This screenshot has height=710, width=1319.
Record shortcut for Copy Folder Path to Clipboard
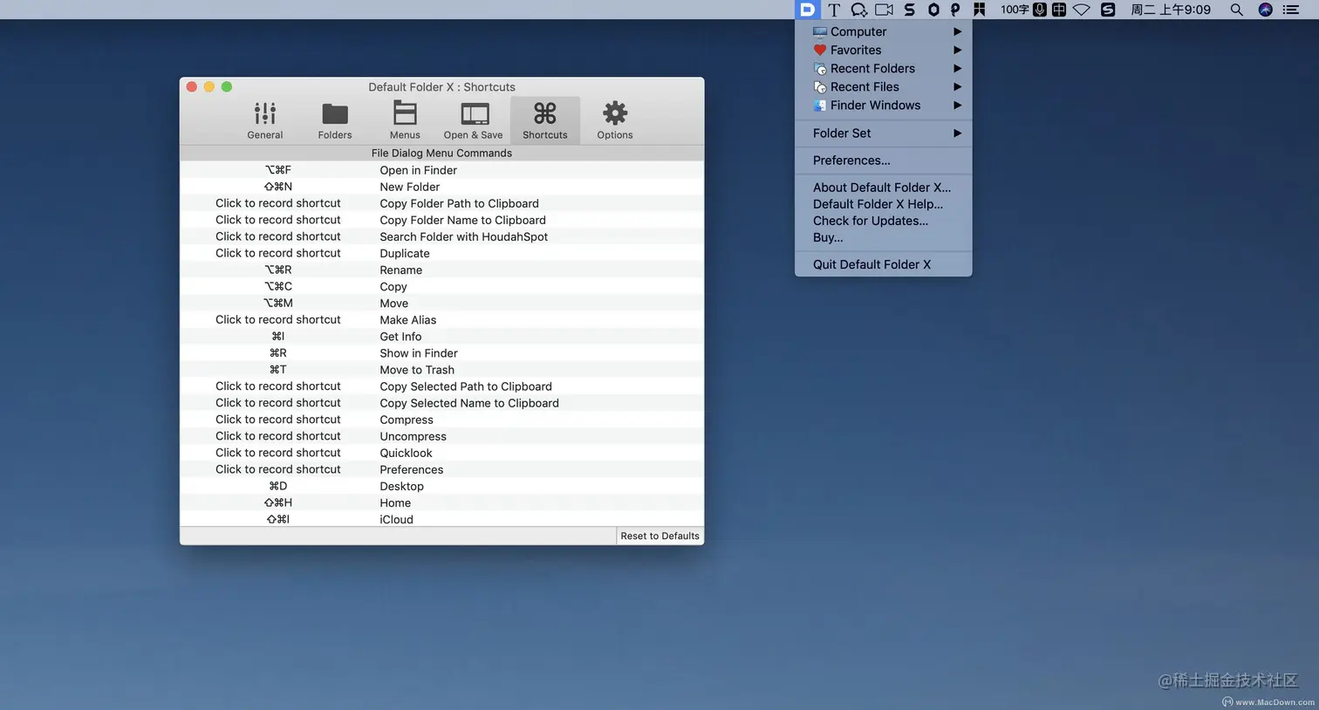tap(278, 203)
